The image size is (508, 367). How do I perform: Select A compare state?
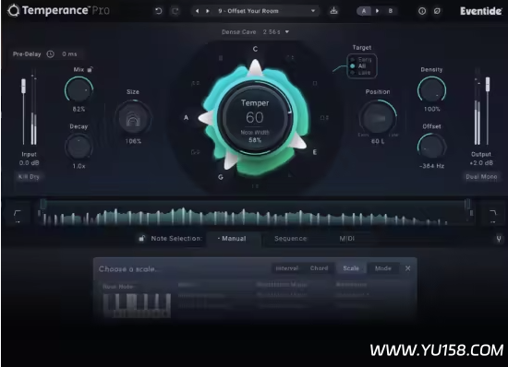tap(364, 11)
